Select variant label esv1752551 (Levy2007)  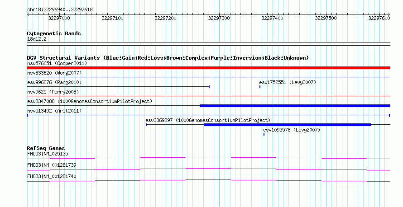288,82
